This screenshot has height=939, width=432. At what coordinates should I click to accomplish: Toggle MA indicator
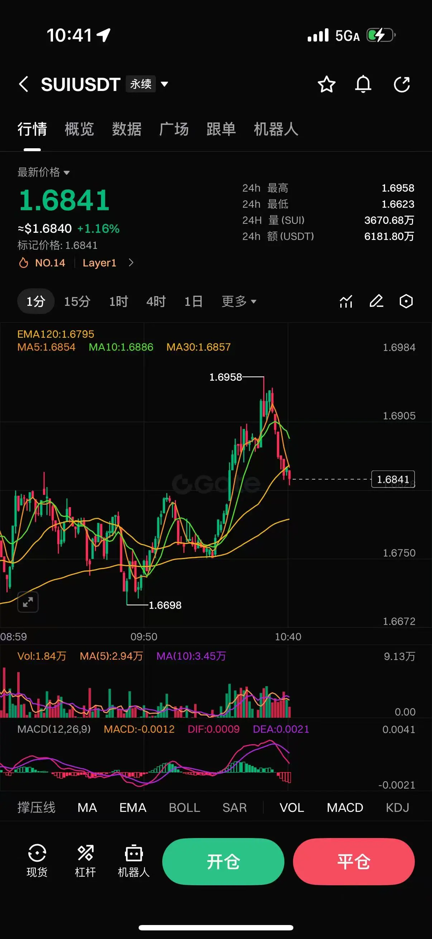click(x=87, y=808)
